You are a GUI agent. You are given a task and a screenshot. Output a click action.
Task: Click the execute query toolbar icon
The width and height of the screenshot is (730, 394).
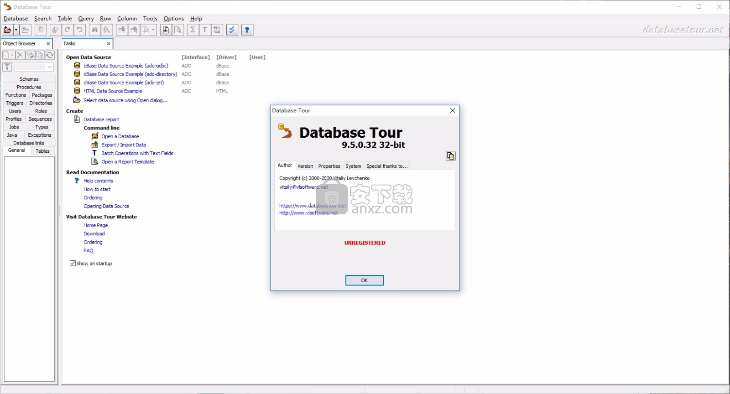tap(55, 30)
